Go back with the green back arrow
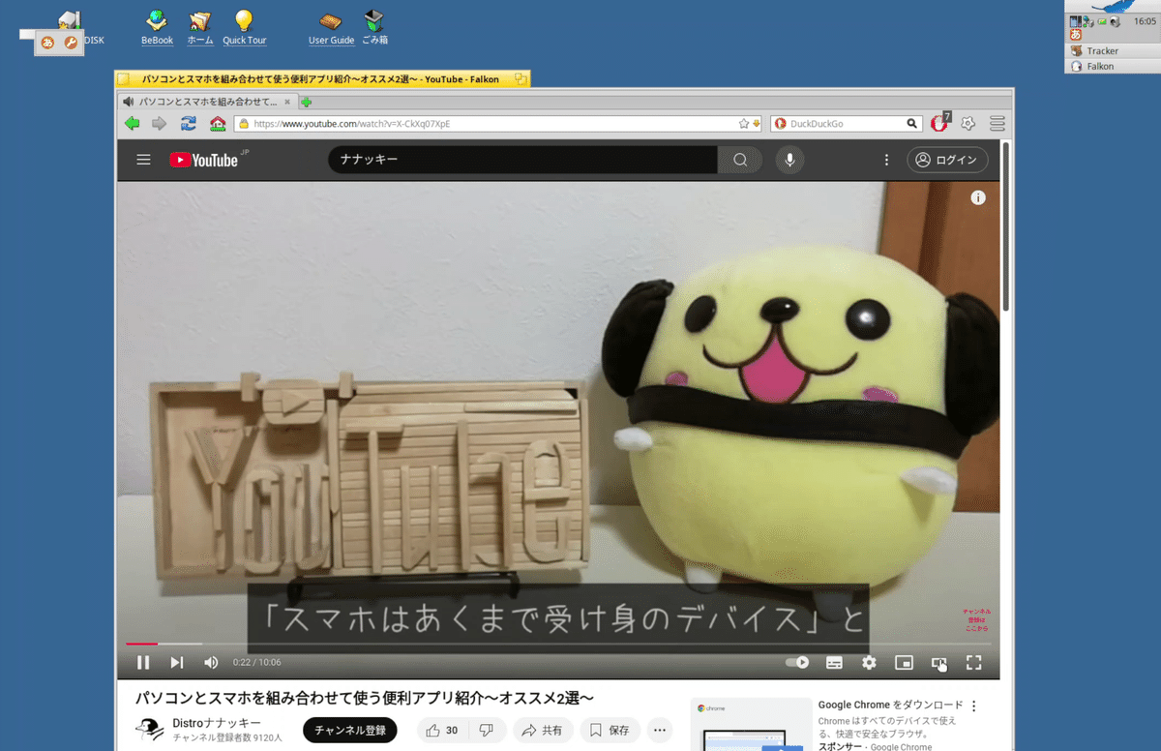The height and width of the screenshot is (751, 1161). (133, 123)
